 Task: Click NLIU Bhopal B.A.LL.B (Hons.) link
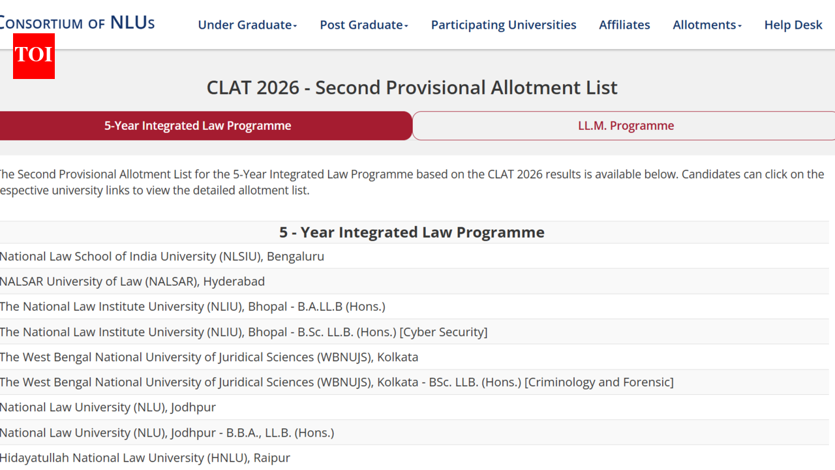pos(192,306)
